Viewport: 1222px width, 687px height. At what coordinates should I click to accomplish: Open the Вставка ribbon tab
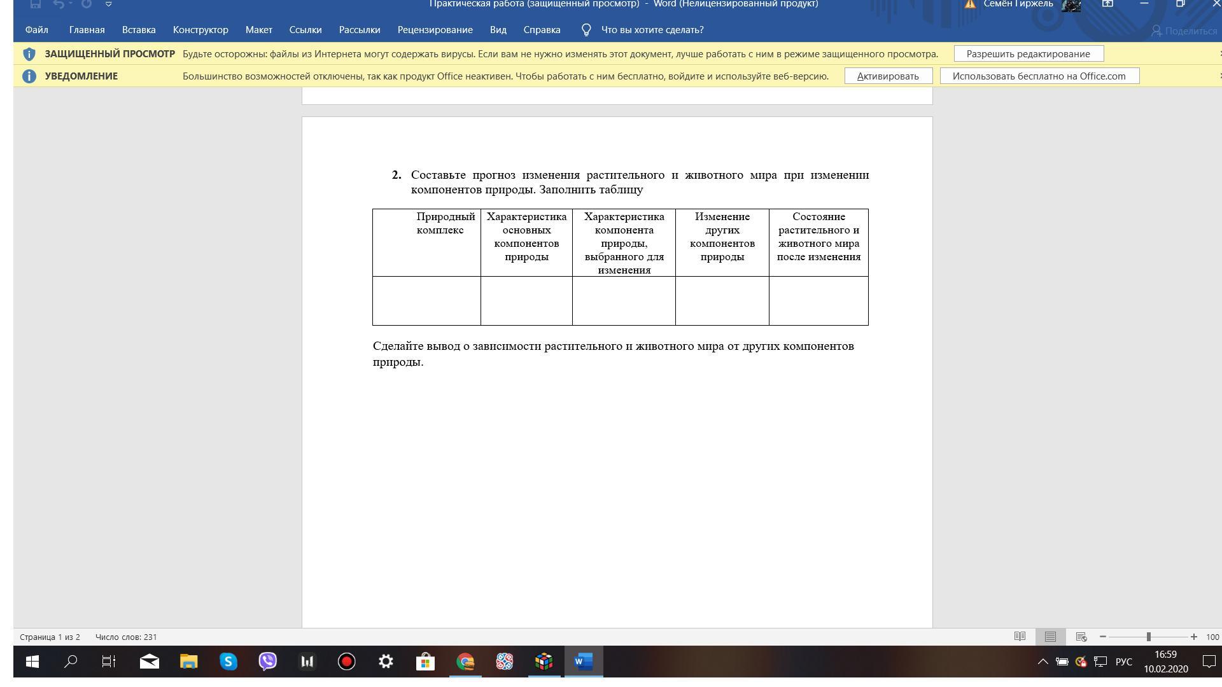click(x=139, y=30)
